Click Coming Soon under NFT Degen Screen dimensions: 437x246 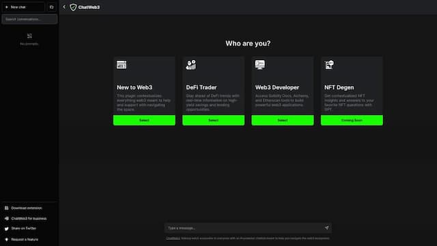[x=352, y=120]
